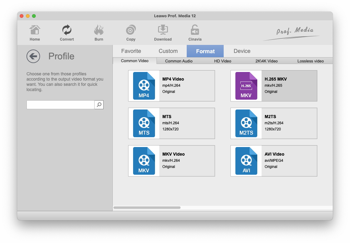Pick the H.265 MKV profile
This screenshot has width=350, height=243.
click(x=274, y=86)
